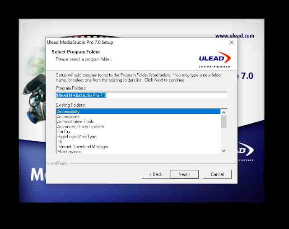Click the folder list scroll down arrow
The image size is (289, 229).
224,151
